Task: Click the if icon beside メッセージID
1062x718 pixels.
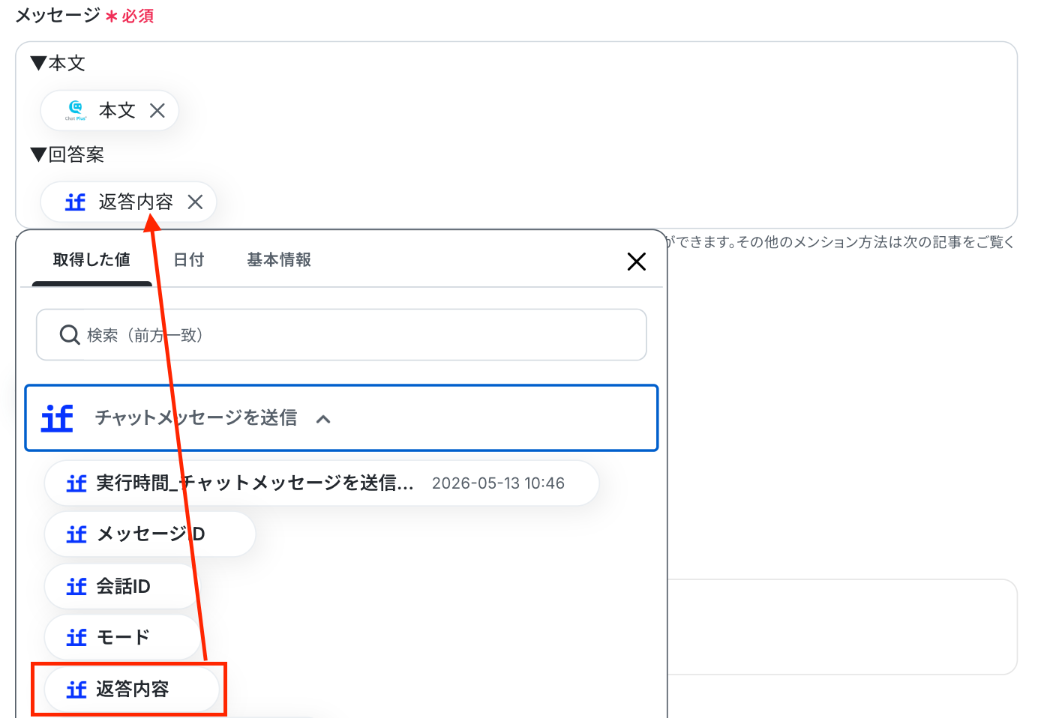Action: [x=76, y=534]
